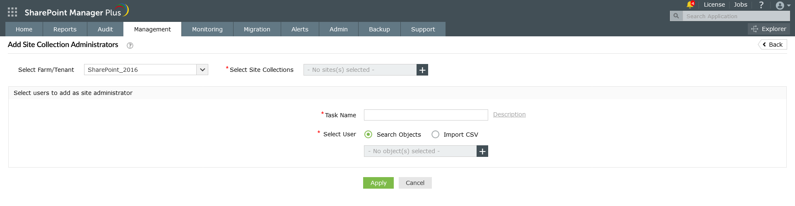Click the Cancel button
This screenshot has height=206, width=795.
point(415,183)
